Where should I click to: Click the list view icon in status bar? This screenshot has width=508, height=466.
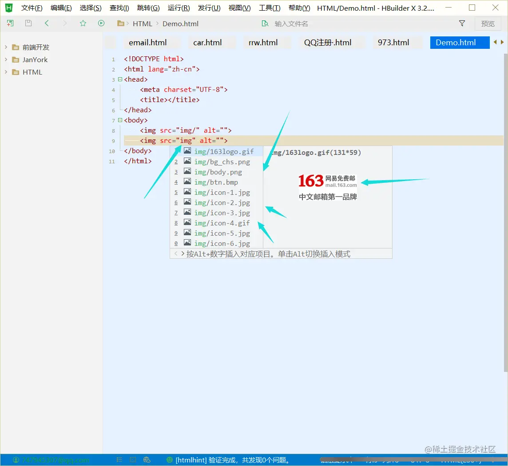119,460
